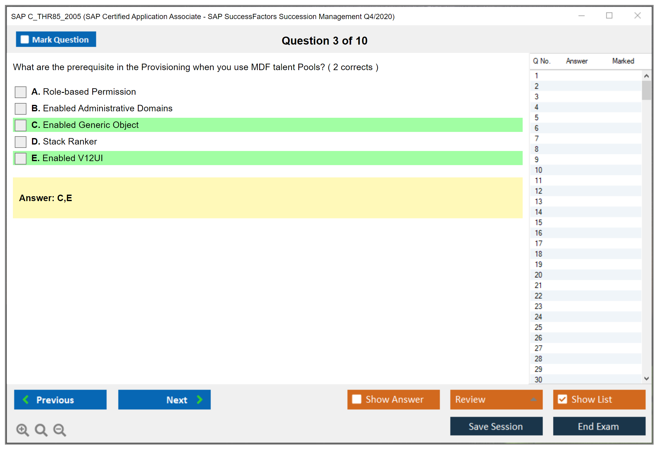Toggle the Show Answer checkbox
The height and width of the screenshot is (452, 661).
pos(357,399)
